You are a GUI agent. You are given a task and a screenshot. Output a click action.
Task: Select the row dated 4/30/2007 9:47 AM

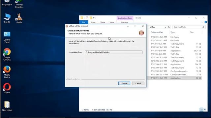(x=174, y=47)
